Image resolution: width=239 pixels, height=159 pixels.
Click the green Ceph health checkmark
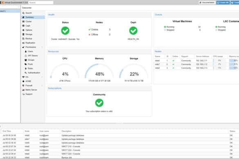(133, 31)
